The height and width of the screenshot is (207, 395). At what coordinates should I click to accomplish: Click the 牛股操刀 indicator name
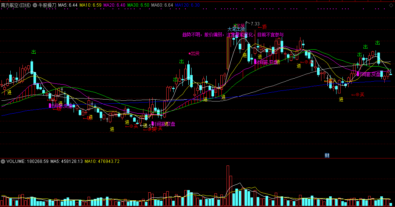click(x=47, y=5)
